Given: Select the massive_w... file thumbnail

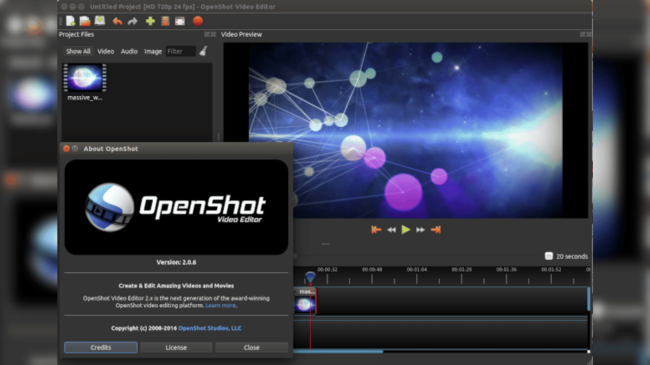Looking at the screenshot, I should point(85,77).
